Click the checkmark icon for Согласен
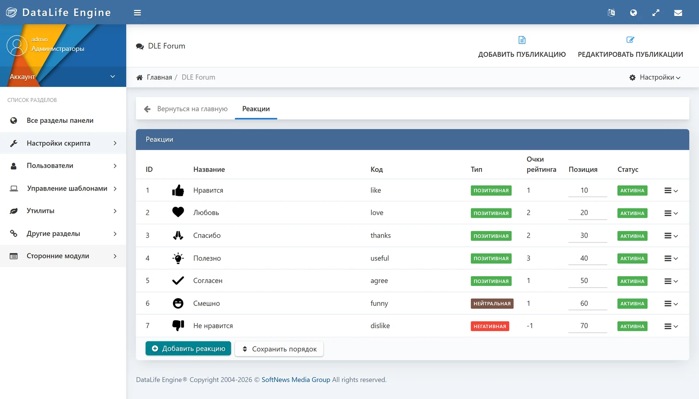 (x=178, y=281)
